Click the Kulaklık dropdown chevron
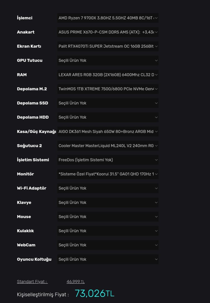Image resolution: width=210 pixels, height=303 pixels. [x=156, y=231]
